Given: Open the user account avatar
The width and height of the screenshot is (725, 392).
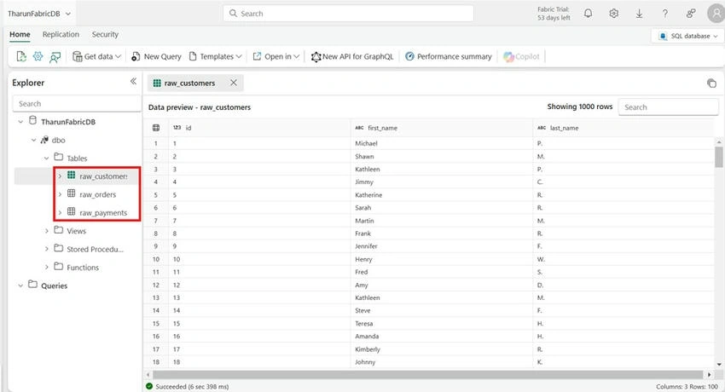Looking at the screenshot, I should point(716,14).
